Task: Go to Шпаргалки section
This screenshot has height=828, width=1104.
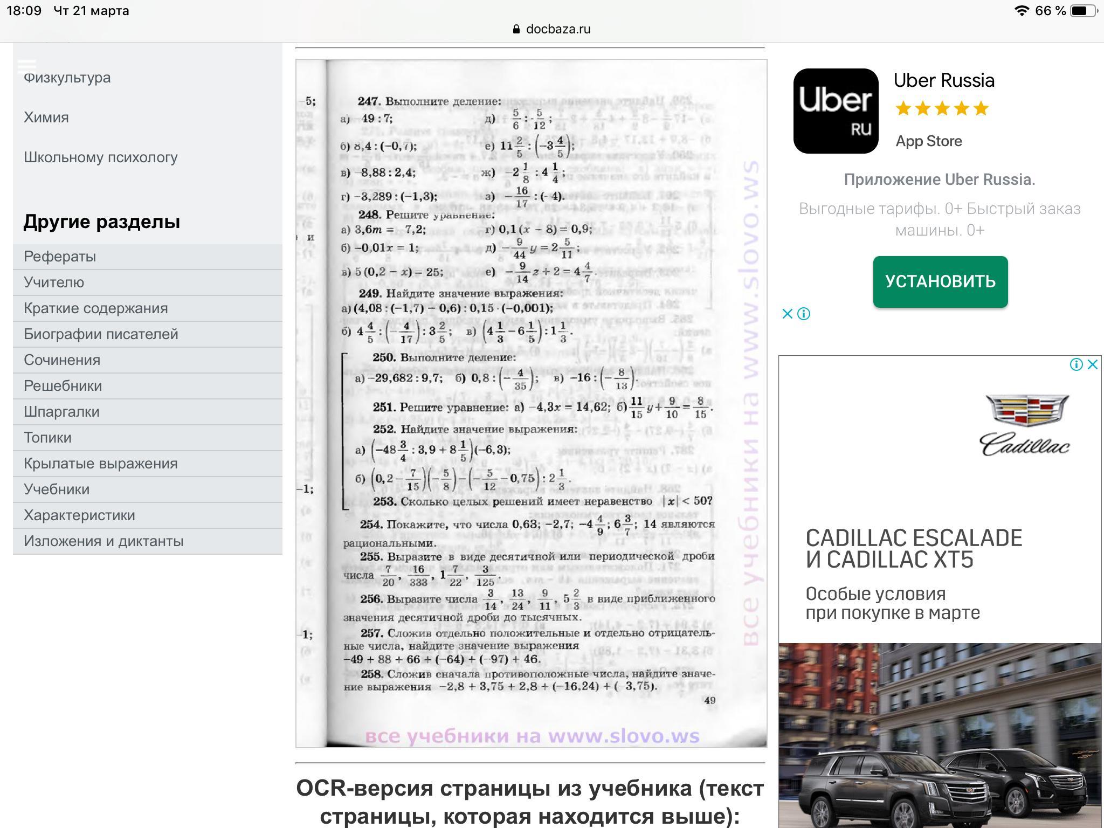Action: pyautogui.click(x=61, y=412)
